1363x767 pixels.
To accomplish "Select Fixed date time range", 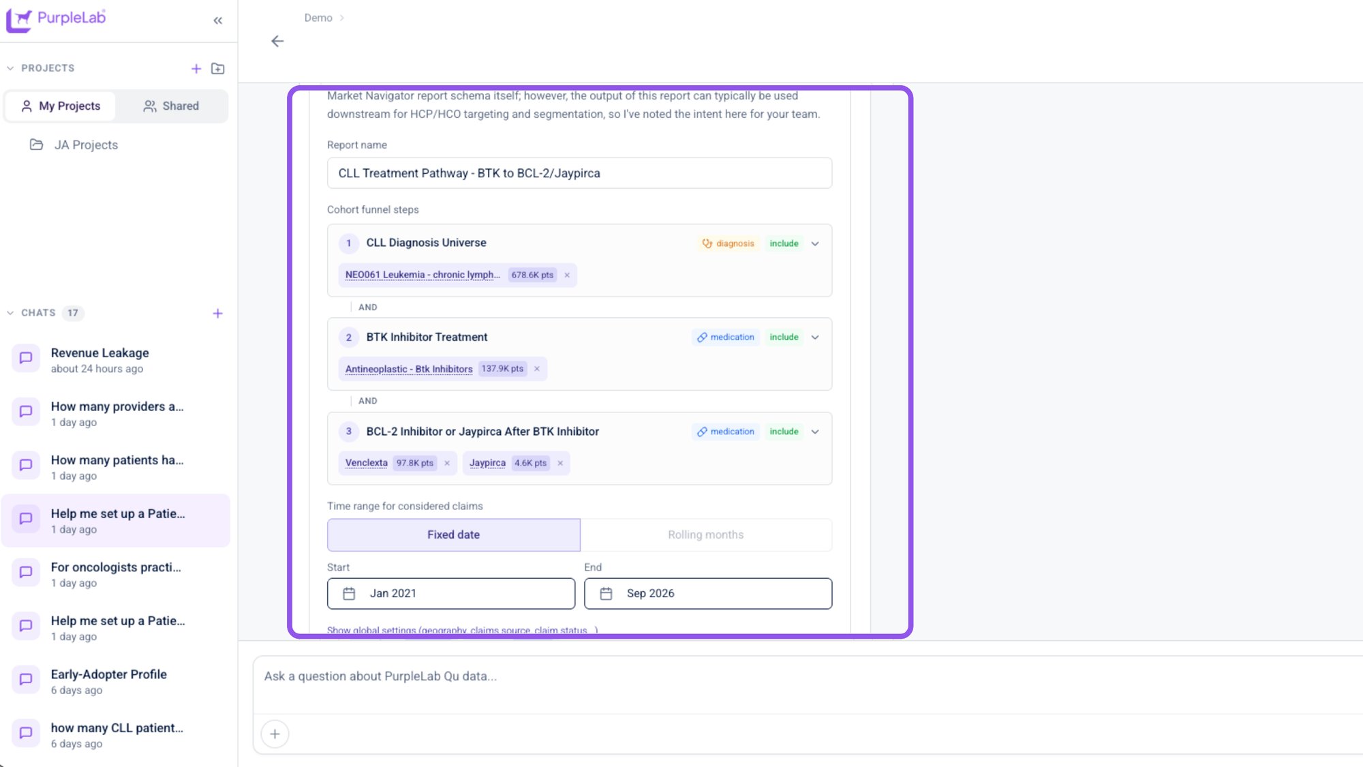I will tap(454, 535).
